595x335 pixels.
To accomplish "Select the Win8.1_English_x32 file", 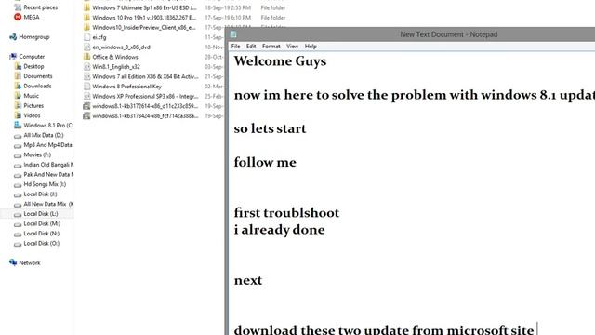I will point(116,66).
